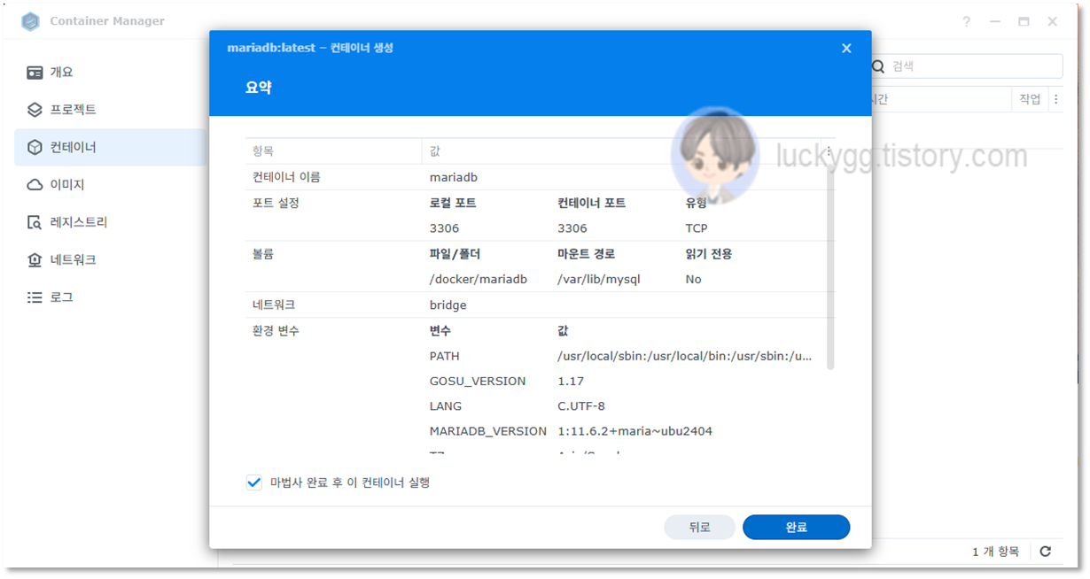Click the 볼륨 row label

point(263,254)
